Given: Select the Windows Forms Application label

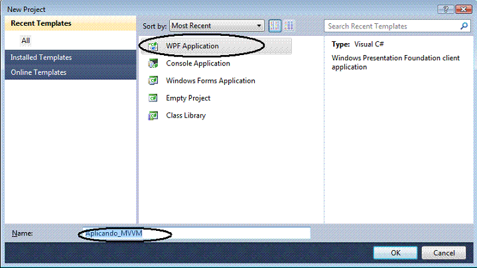Looking at the screenshot, I should (210, 81).
